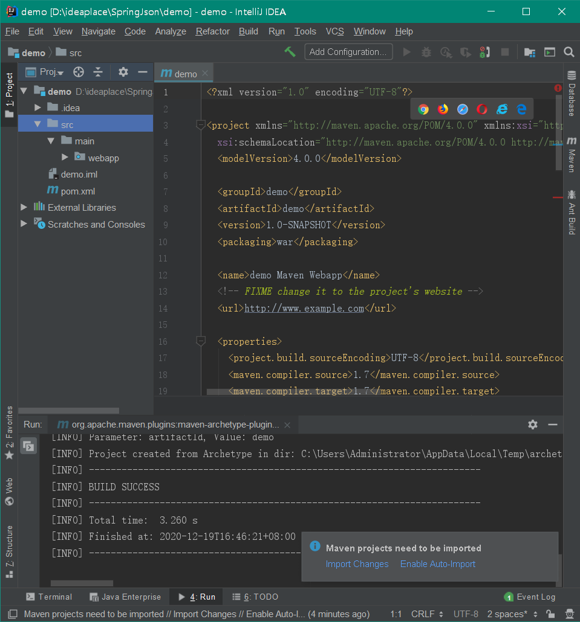Click the Run arrow icon in top toolbar
Viewport: 580px width, 622px height.
406,52
